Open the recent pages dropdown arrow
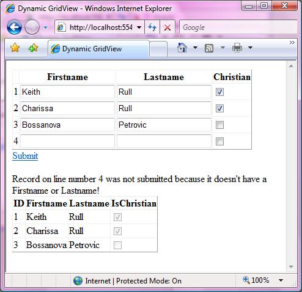Image resolution: width=302 pixels, height=292 pixels. pos(46,27)
